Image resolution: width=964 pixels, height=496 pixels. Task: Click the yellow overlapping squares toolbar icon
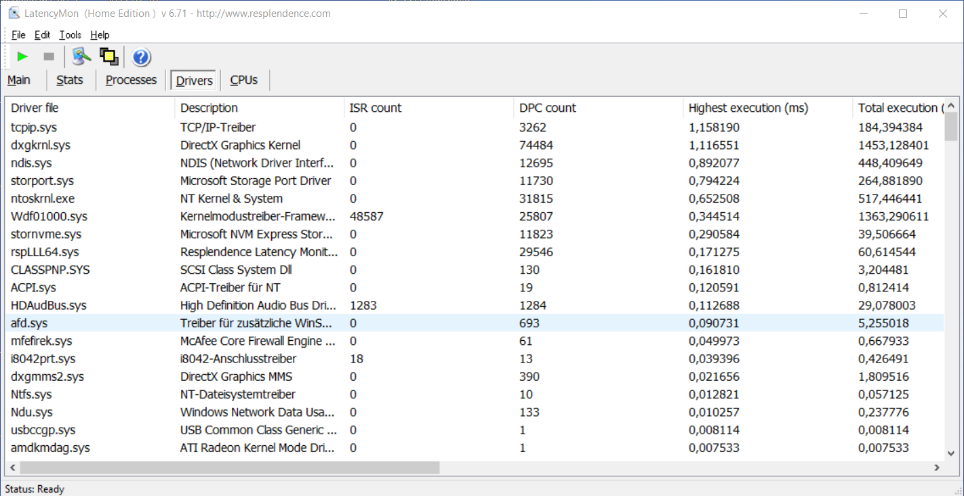[109, 57]
